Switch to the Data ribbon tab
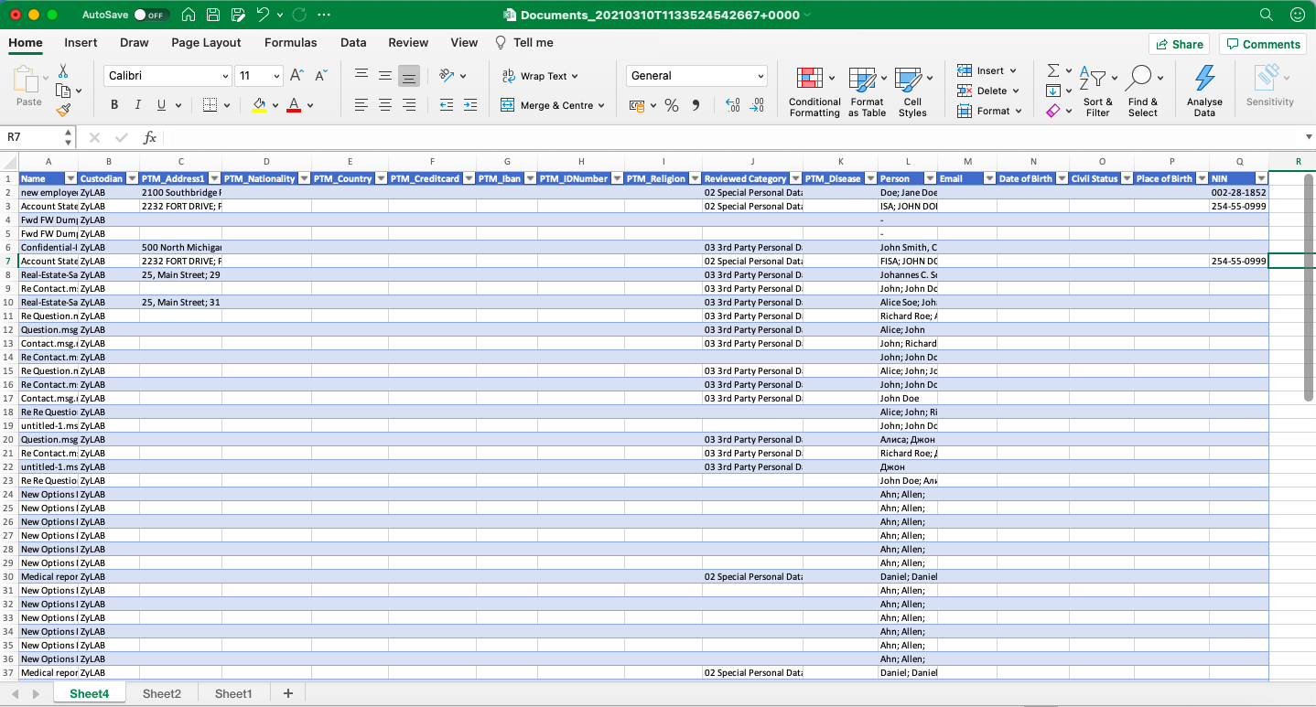 pyautogui.click(x=353, y=42)
